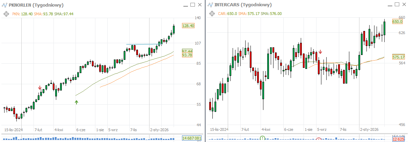Viewport: 408px width, 142px height.
Task: Click the red down arrow signal on INTERCARS chart
Action: [321, 52]
